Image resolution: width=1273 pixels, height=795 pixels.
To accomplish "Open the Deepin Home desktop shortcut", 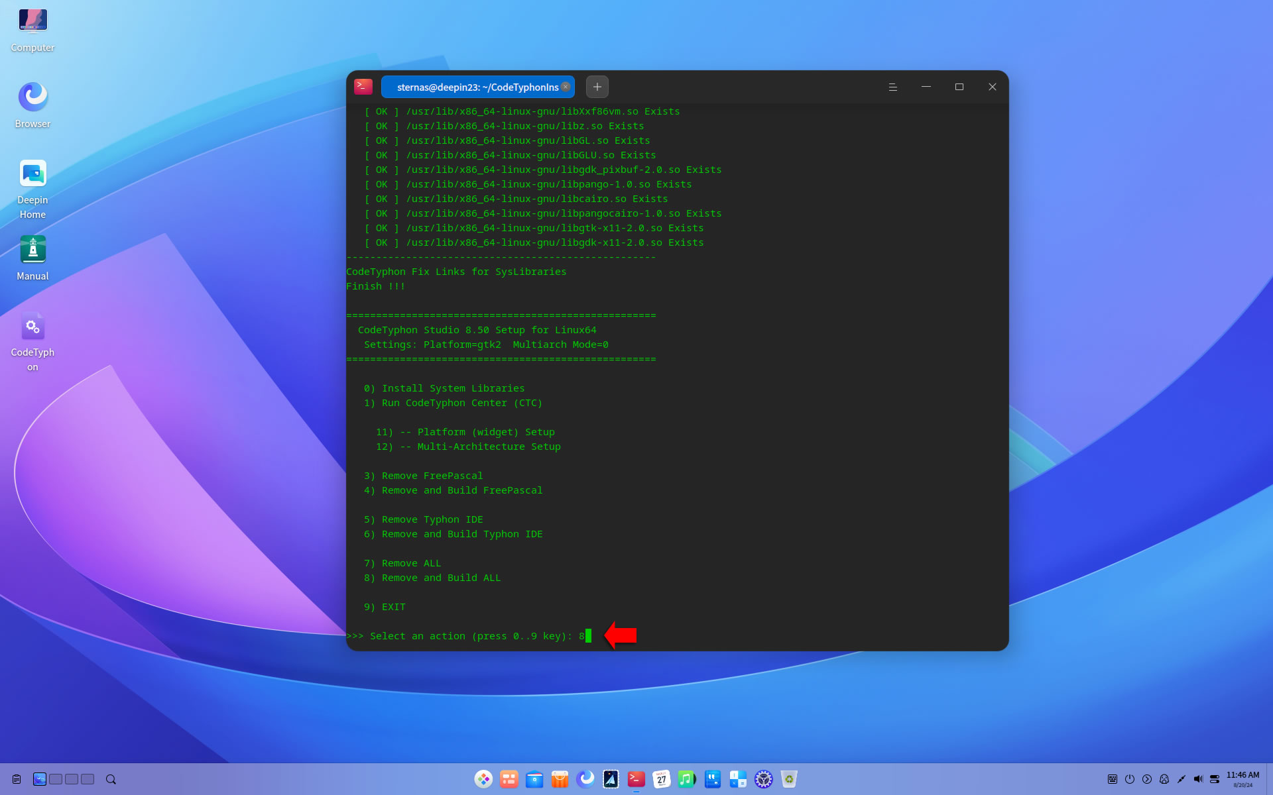I will [32, 189].
